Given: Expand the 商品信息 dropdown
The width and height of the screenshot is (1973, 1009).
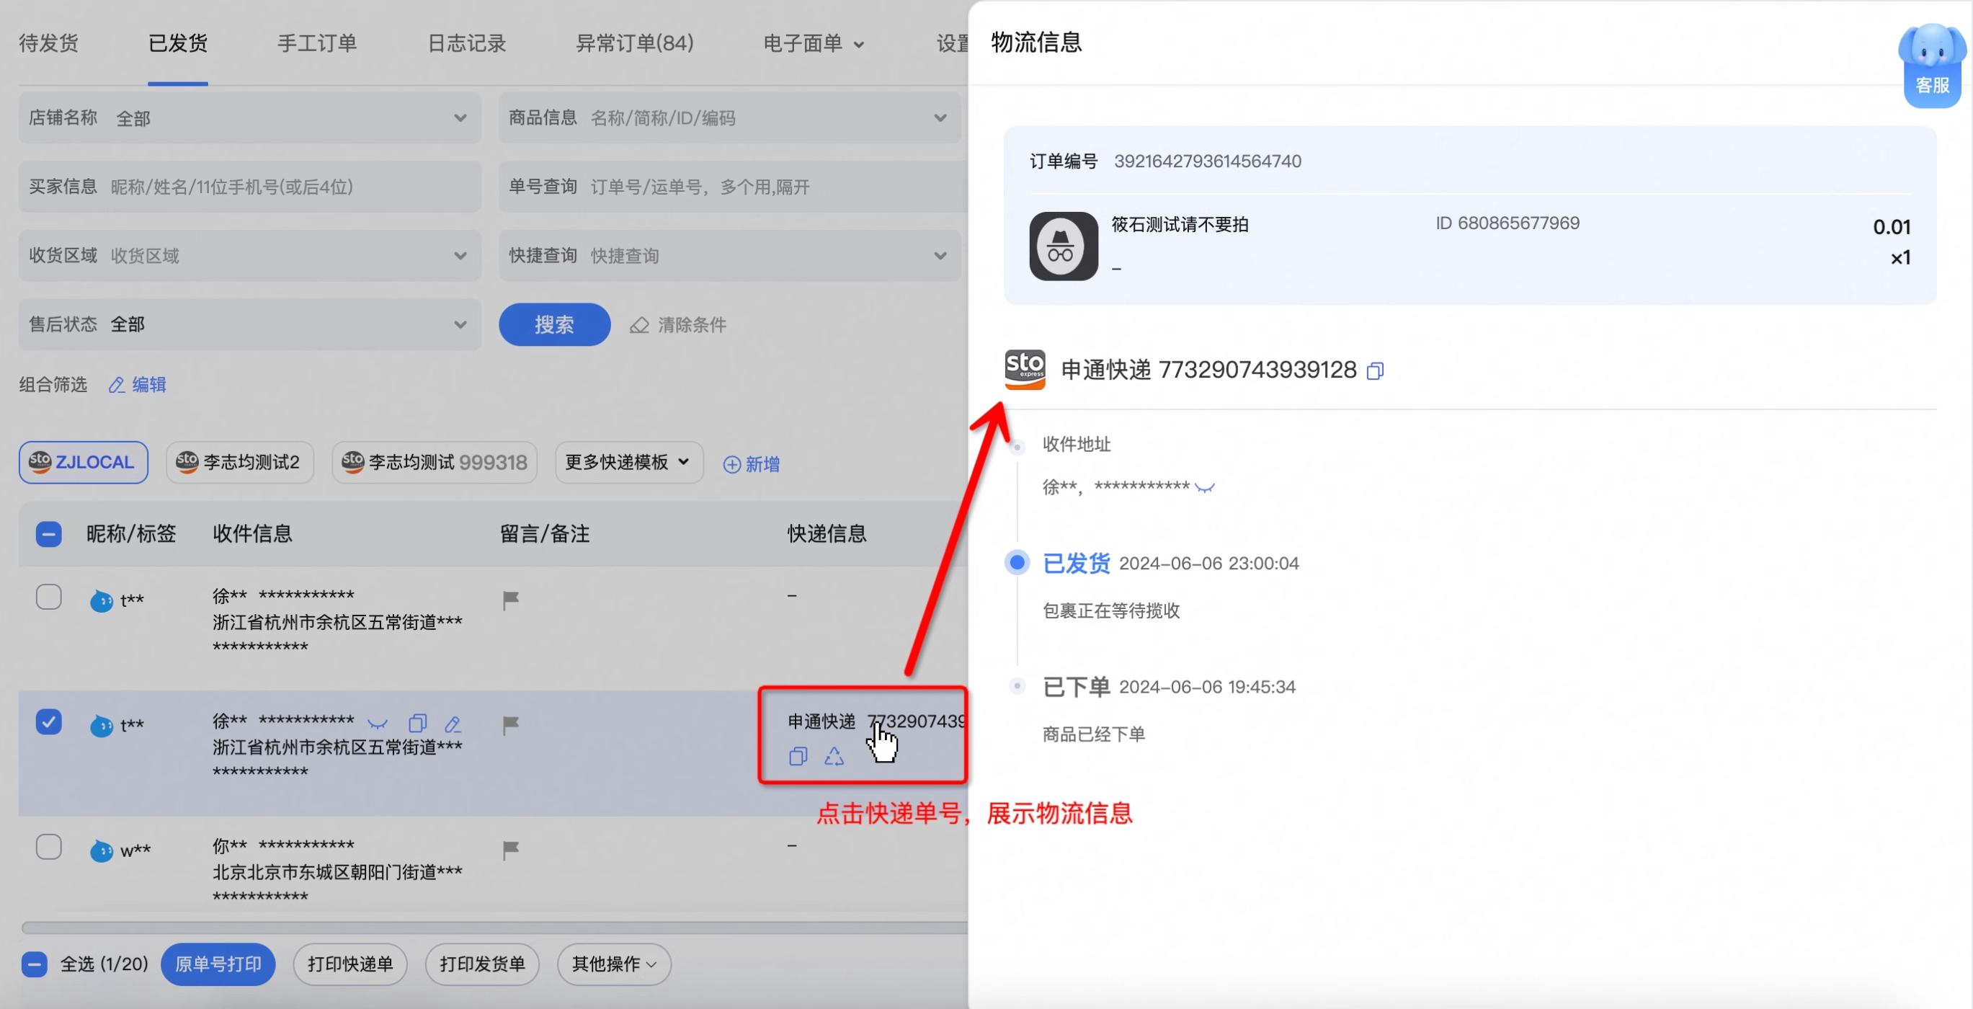Looking at the screenshot, I should pyautogui.click(x=729, y=118).
